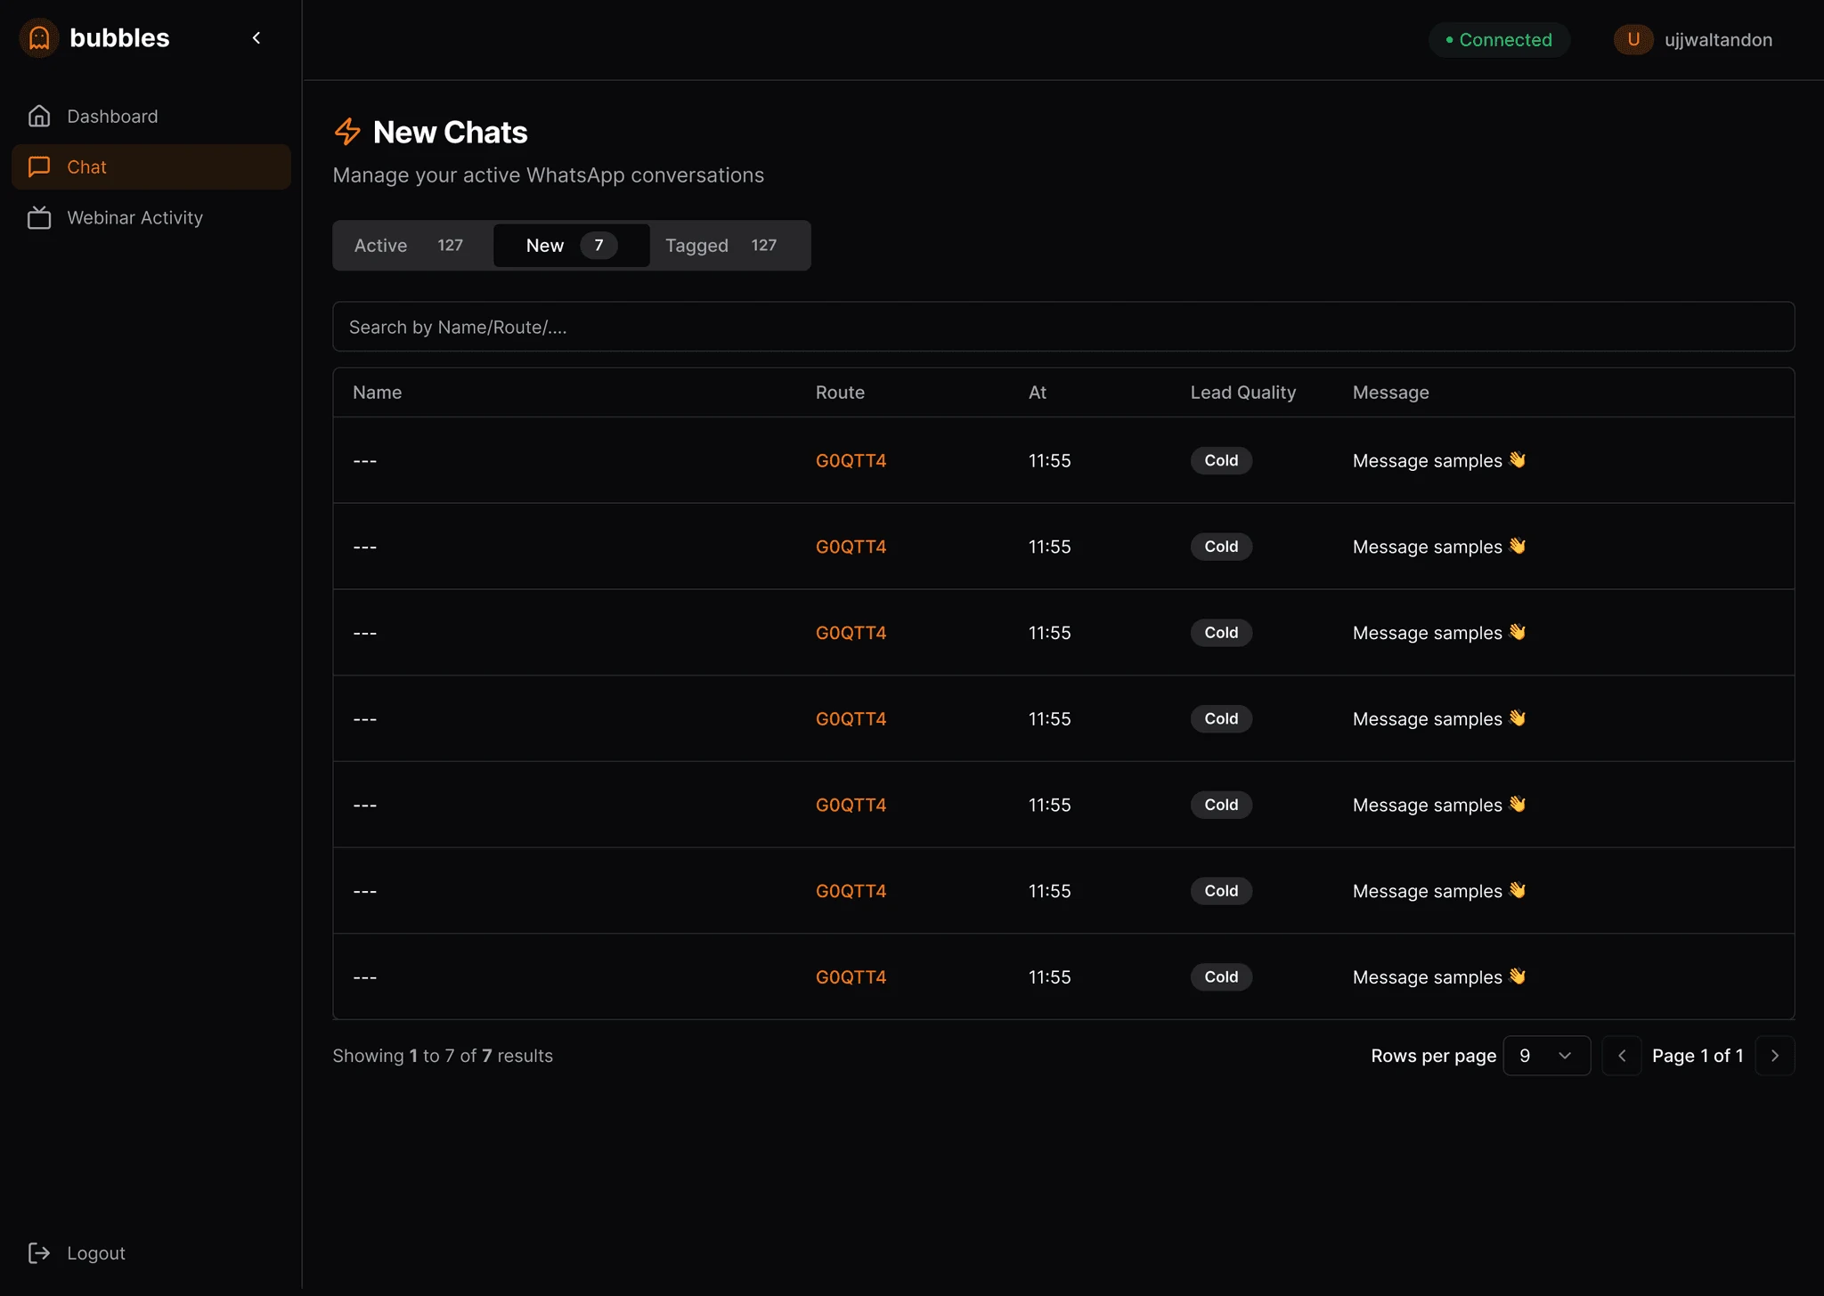Click the Logout label in the sidebar
The width and height of the screenshot is (1824, 1296).
click(x=96, y=1252)
